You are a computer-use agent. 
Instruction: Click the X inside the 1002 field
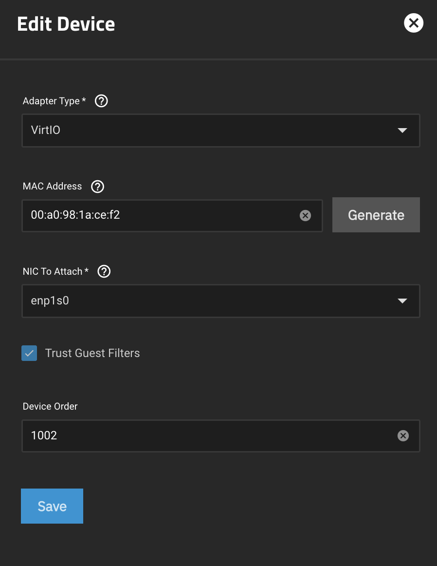pyautogui.click(x=403, y=436)
